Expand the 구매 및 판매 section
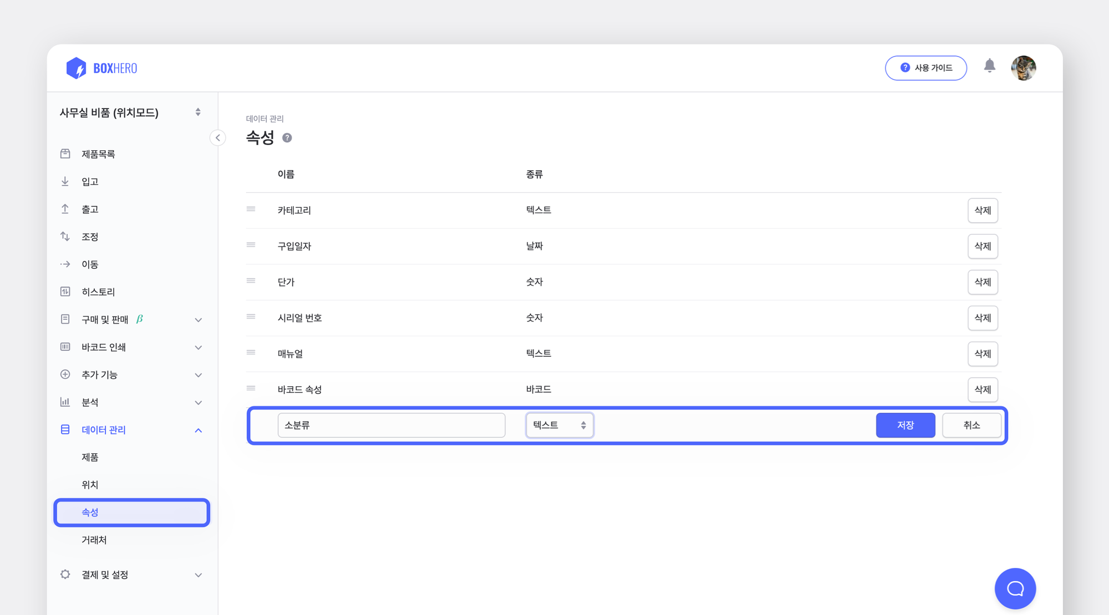 [x=198, y=320]
